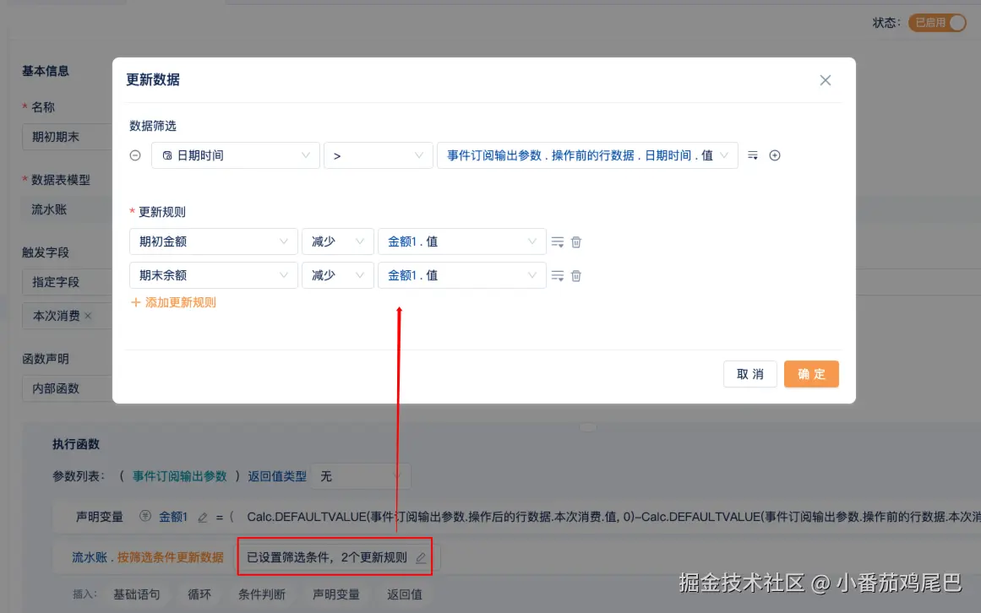Remove the 本次消费 tag
Viewport: 981px width, 613px height.
pos(88,316)
